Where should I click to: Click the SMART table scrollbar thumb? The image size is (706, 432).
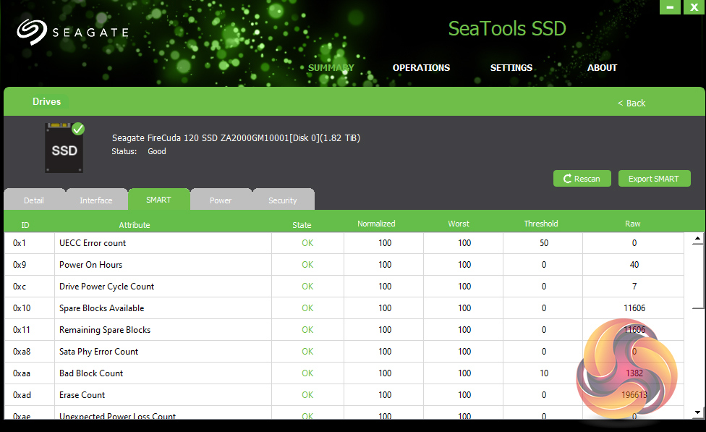tap(697, 276)
